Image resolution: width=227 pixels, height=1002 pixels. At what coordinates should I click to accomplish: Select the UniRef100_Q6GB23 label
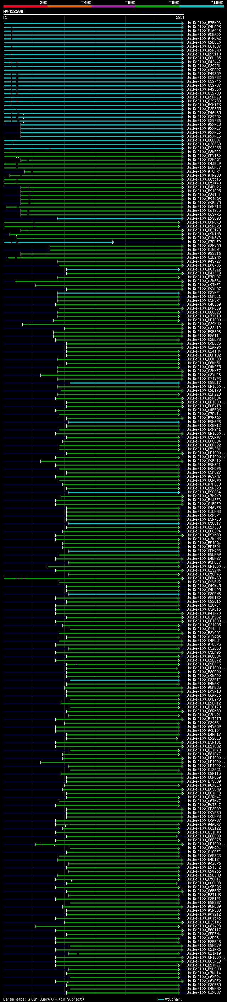point(204,312)
